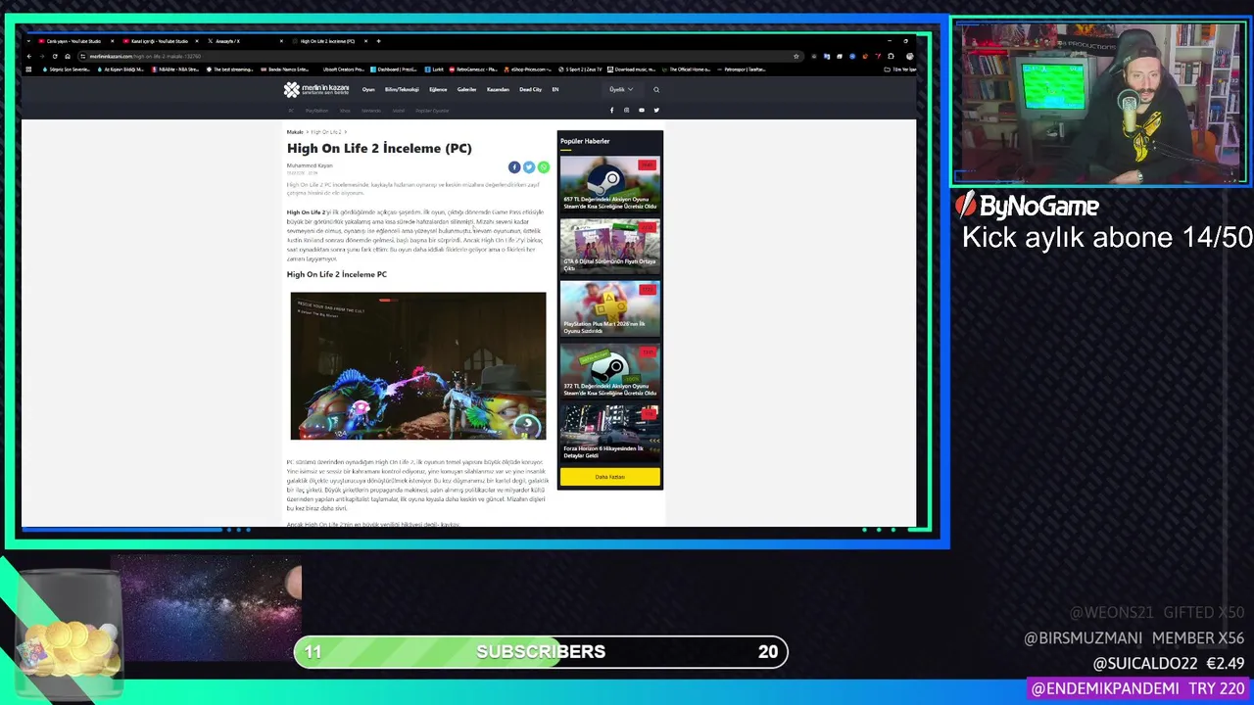Open the browser home page icon

tap(68, 56)
